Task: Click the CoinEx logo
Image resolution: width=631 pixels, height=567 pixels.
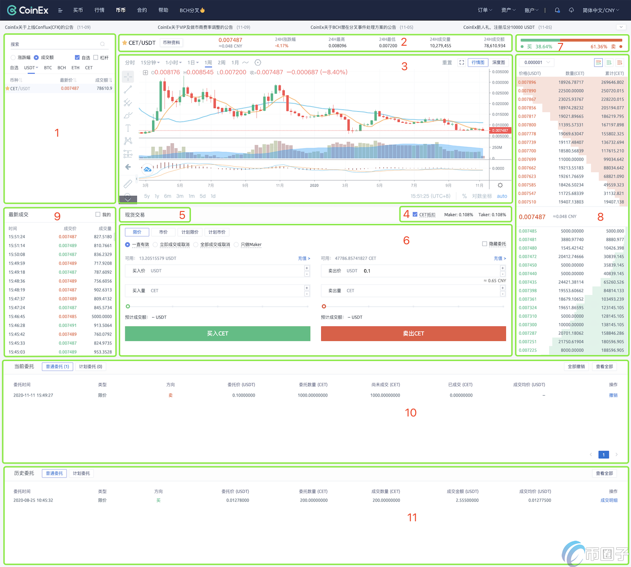Action: click(28, 10)
